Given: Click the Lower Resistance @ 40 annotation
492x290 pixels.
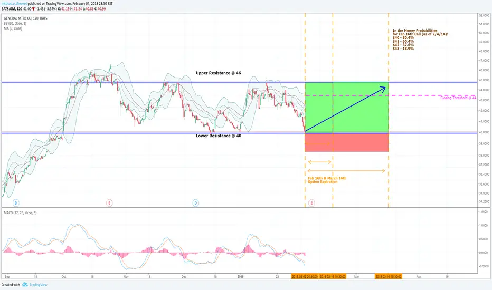Looking at the screenshot, I should click(219, 136).
